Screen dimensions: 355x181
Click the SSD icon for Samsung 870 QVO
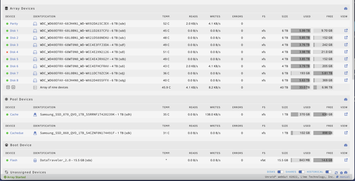pyautogui.click(x=35, y=115)
